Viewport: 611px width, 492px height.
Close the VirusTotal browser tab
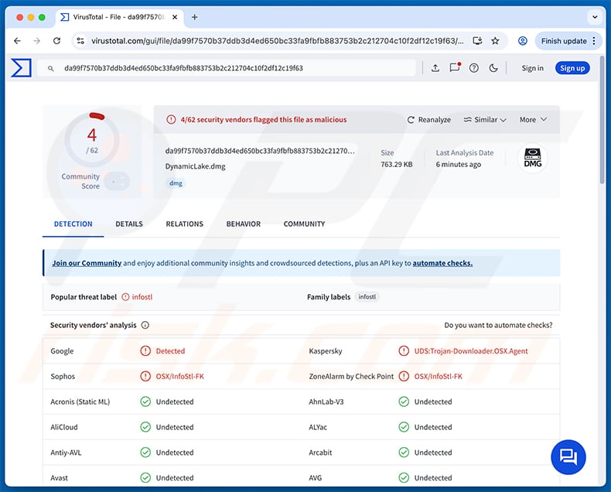click(175, 17)
